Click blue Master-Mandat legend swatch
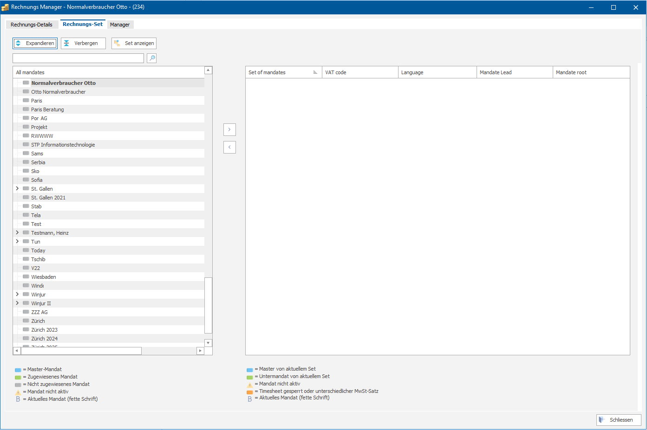 pyautogui.click(x=18, y=370)
